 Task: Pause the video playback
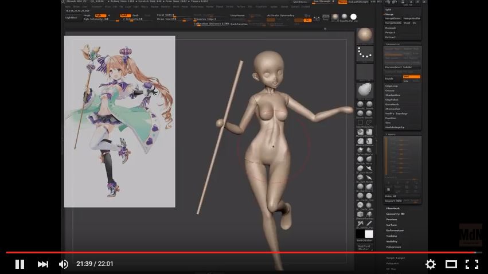19,264
